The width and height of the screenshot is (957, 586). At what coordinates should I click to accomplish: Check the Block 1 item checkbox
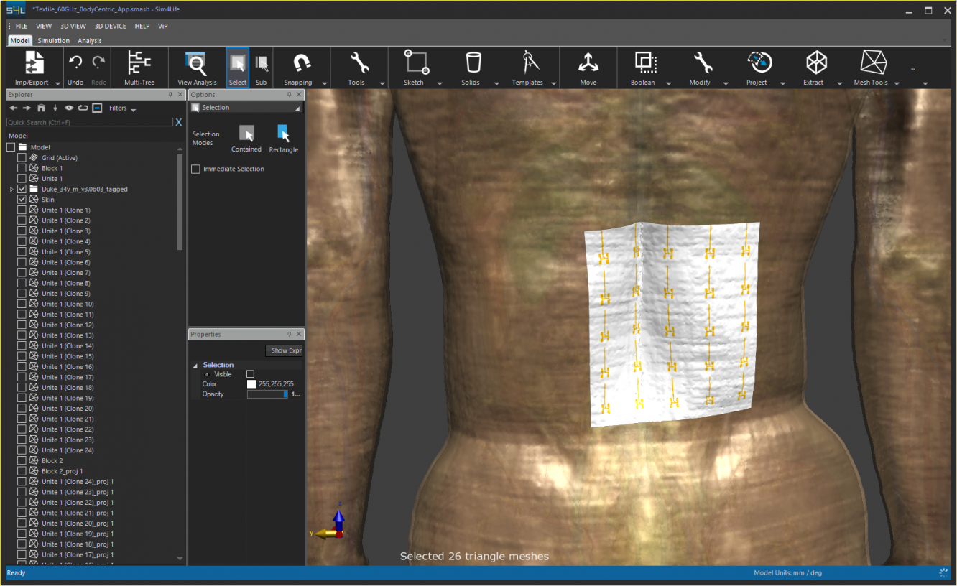22,167
